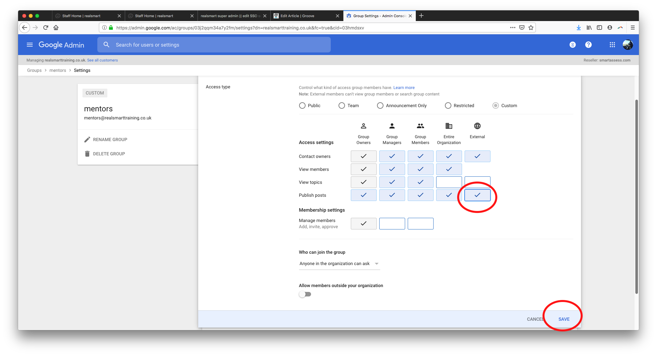
Task: Click the Save button
Action: [564, 319]
